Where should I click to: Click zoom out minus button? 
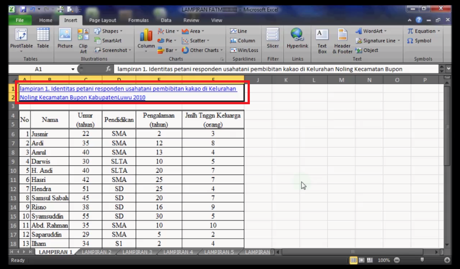(396, 260)
